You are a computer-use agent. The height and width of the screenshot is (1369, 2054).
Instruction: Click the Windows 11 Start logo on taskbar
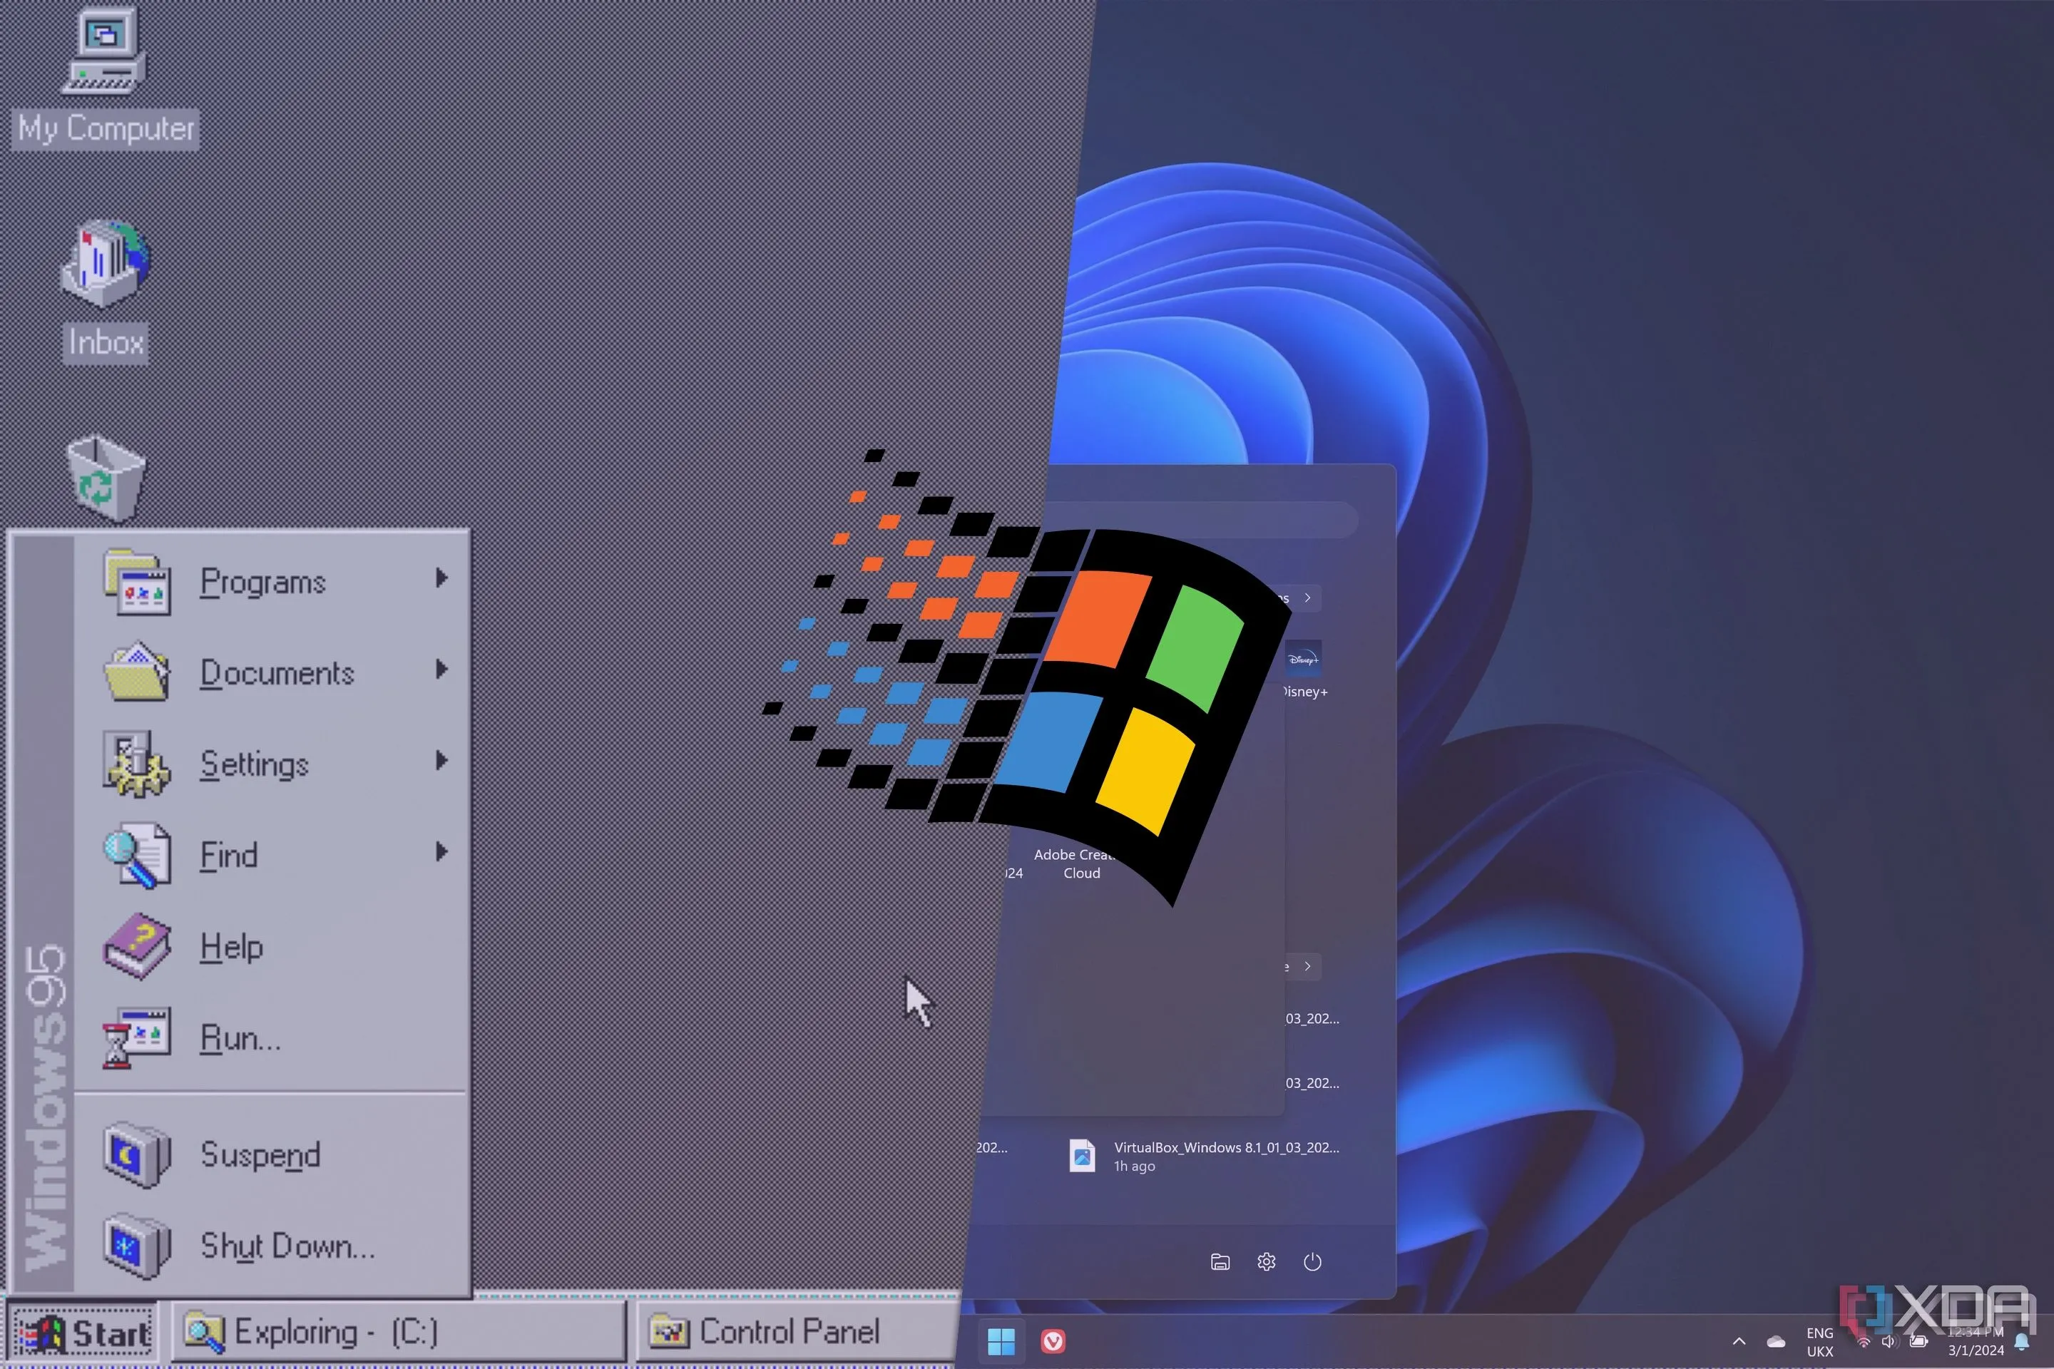tap(1001, 1341)
